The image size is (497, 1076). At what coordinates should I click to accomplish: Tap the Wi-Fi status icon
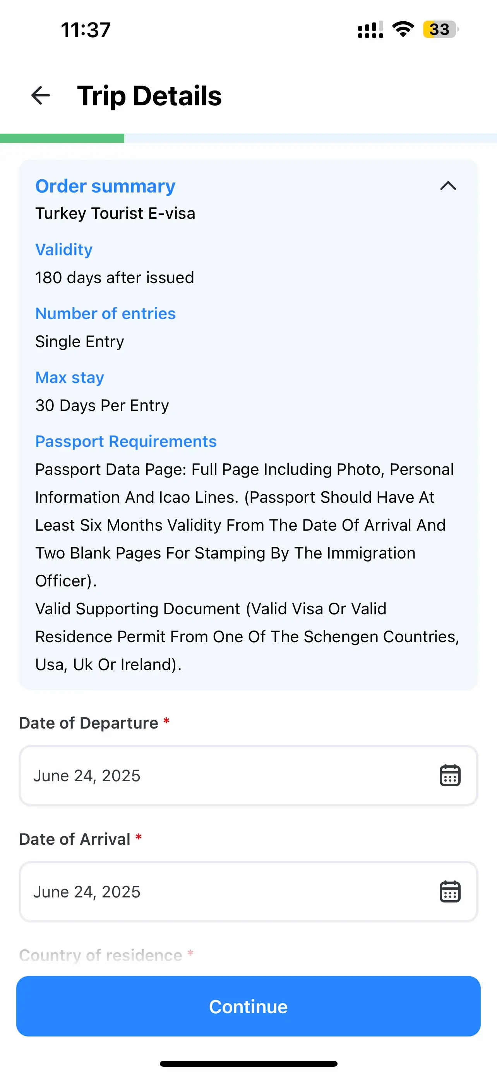[x=403, y=29]
